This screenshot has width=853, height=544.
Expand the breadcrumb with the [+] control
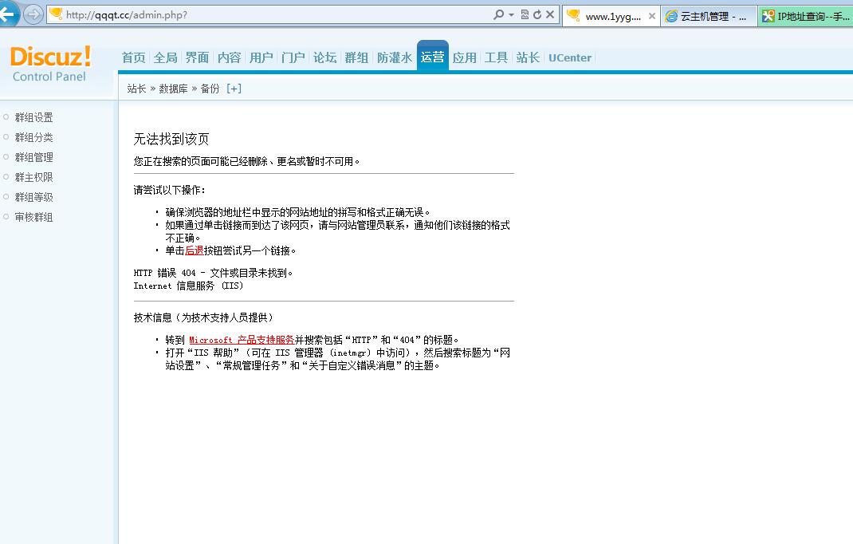[x=234, y=89]
